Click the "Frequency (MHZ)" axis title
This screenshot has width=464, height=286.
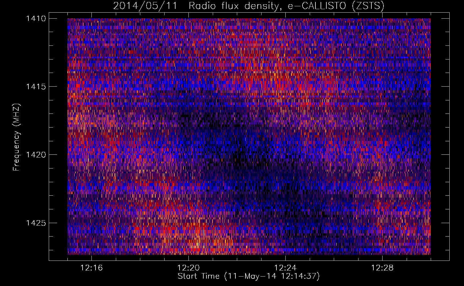tap(16, 137)
